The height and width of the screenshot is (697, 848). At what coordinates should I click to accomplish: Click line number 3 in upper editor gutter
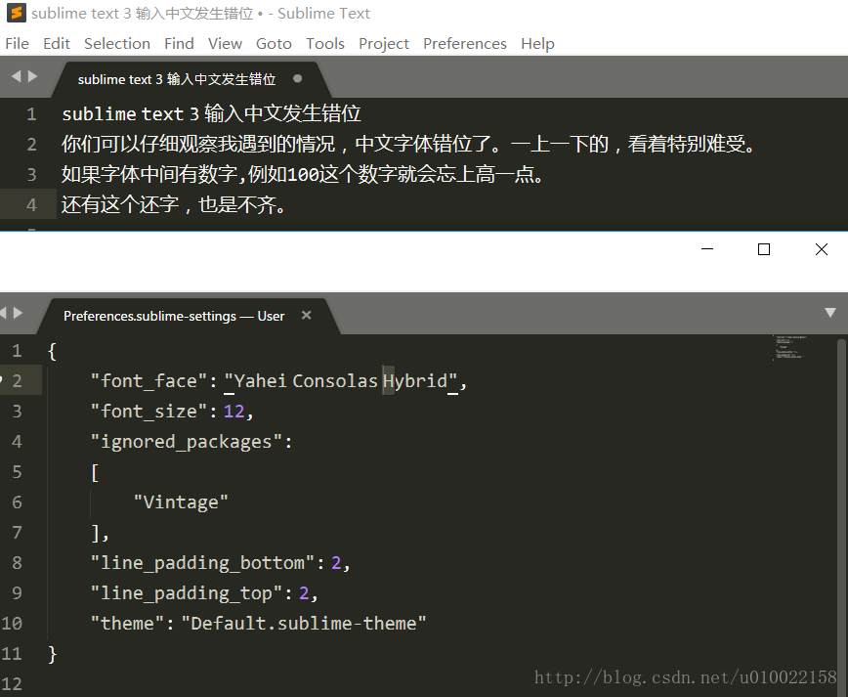pyautogui.click(x=31, y=175)
